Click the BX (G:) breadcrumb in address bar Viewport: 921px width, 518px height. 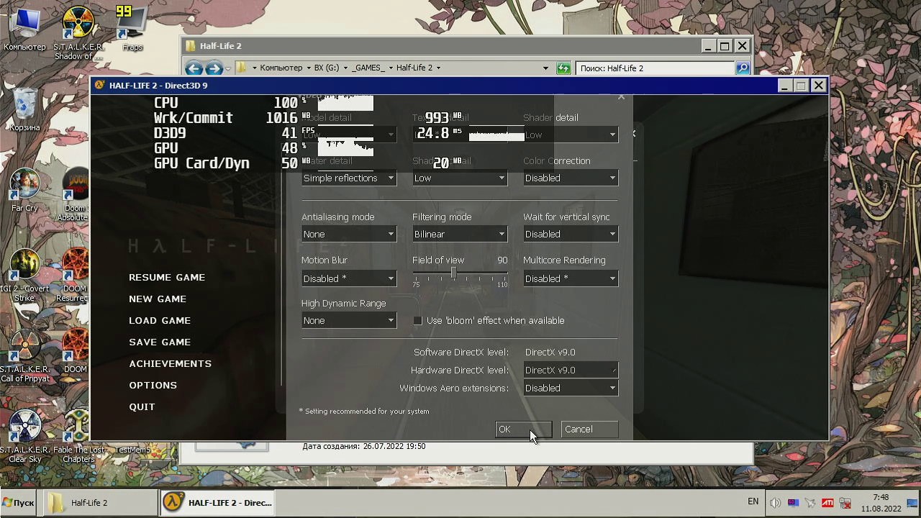pyautogui.click(x=327, y=68)
